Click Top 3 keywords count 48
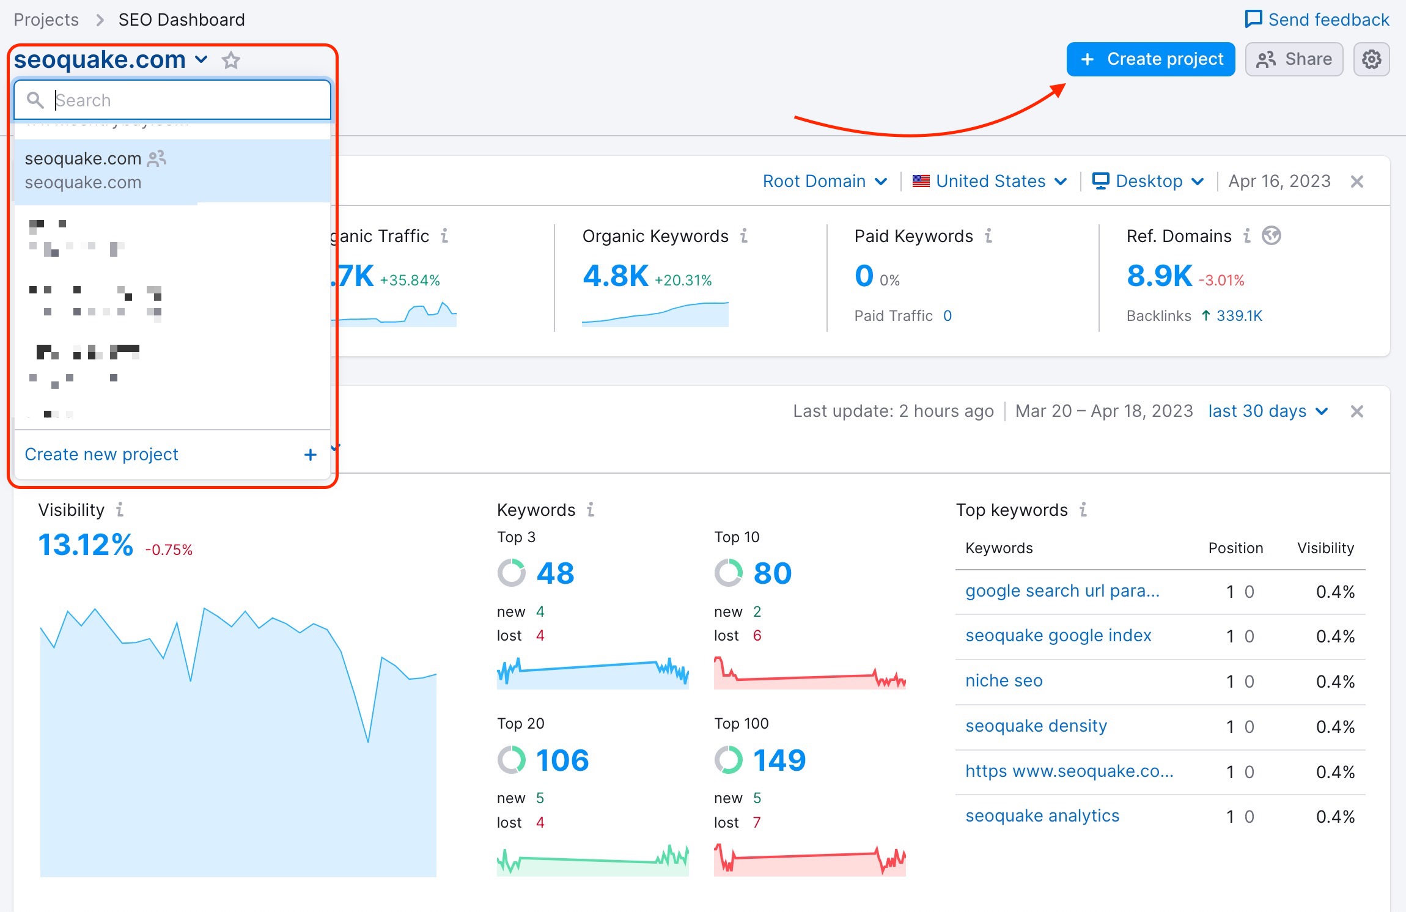 [555, 573]
